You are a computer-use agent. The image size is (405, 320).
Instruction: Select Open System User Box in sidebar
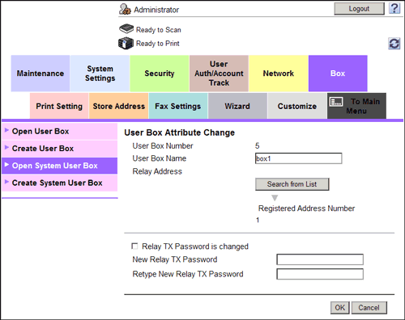click(x=60, y=166)
